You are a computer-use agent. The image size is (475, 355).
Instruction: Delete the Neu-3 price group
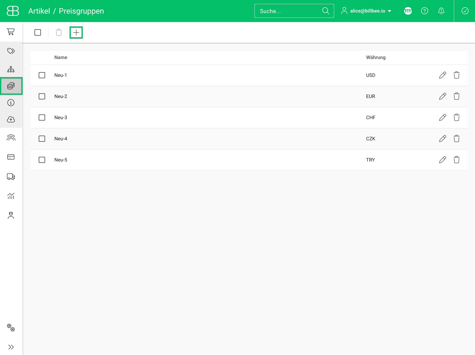[x=457, y=117]
